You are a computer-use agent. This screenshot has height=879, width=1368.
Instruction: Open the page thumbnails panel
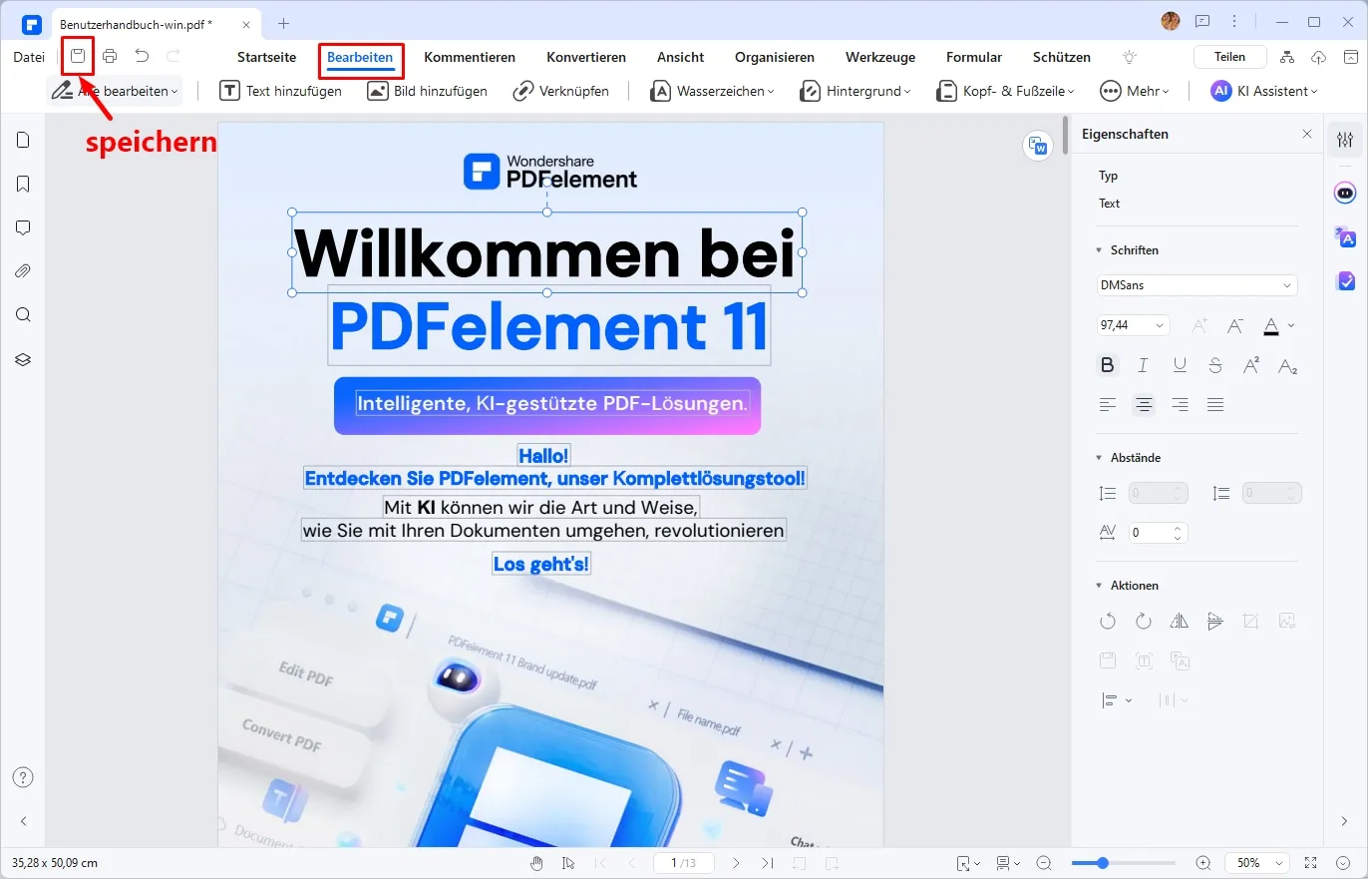point(22,140)
